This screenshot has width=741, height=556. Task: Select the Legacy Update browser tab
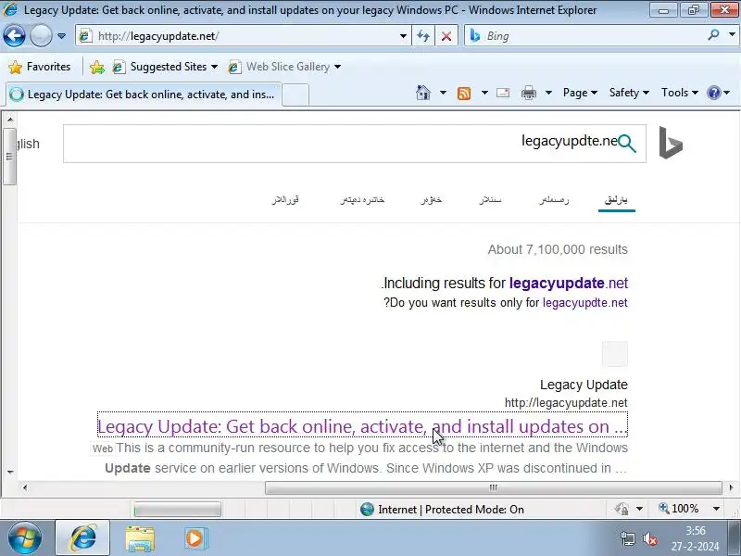coord(144,95)
